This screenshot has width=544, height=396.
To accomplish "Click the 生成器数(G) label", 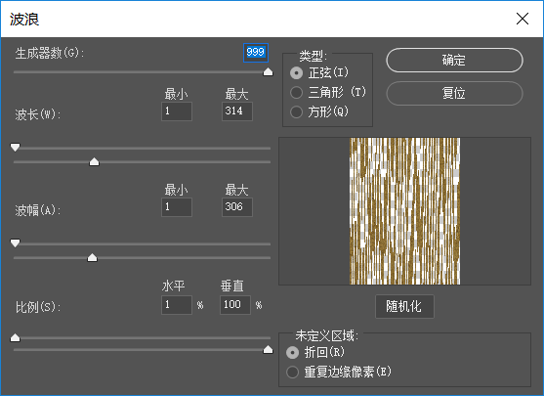I will pos(49,53).
